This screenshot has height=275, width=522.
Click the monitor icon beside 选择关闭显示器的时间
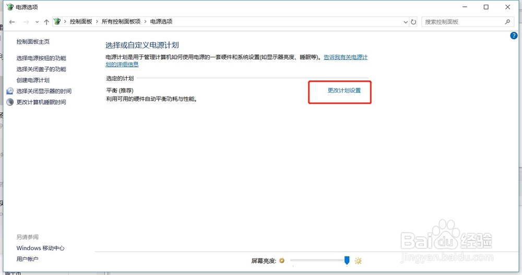pyautogui.click(x=10, y=91)
